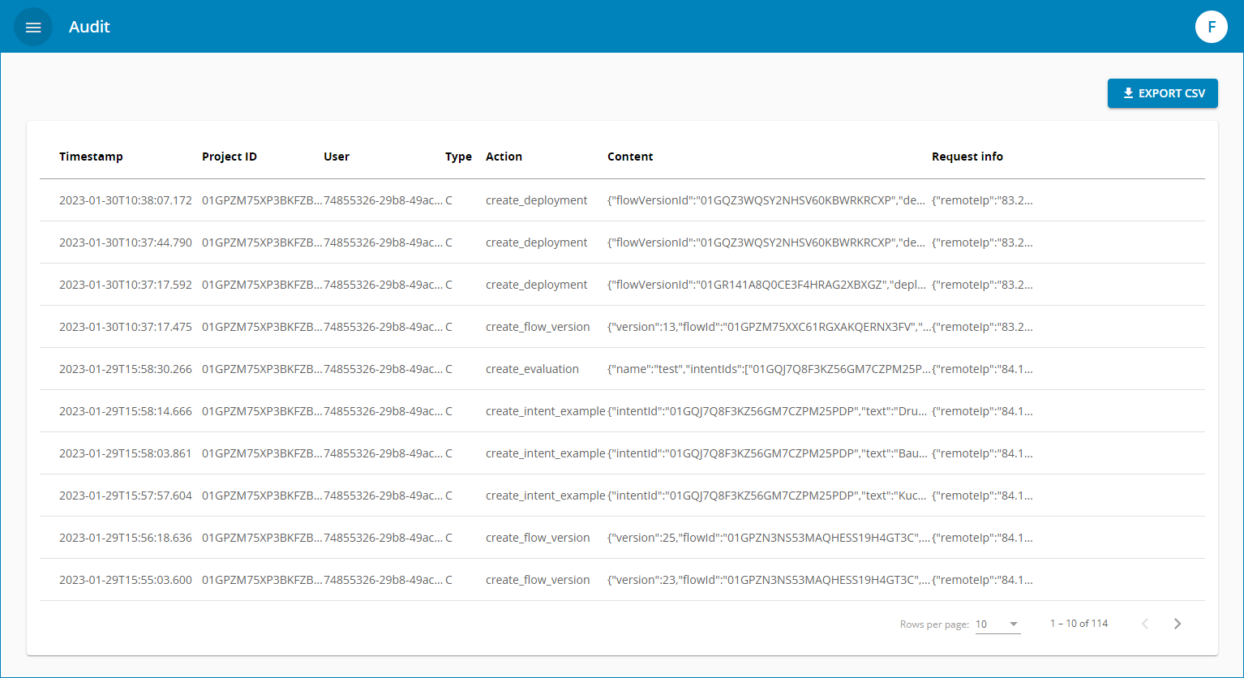Click content cell 01GR141A8Q0CE3F4HRAG2XBXGZ
The height and width of the screenshot is (678, 1244).
pyautogui.click(x=766, y=285)
